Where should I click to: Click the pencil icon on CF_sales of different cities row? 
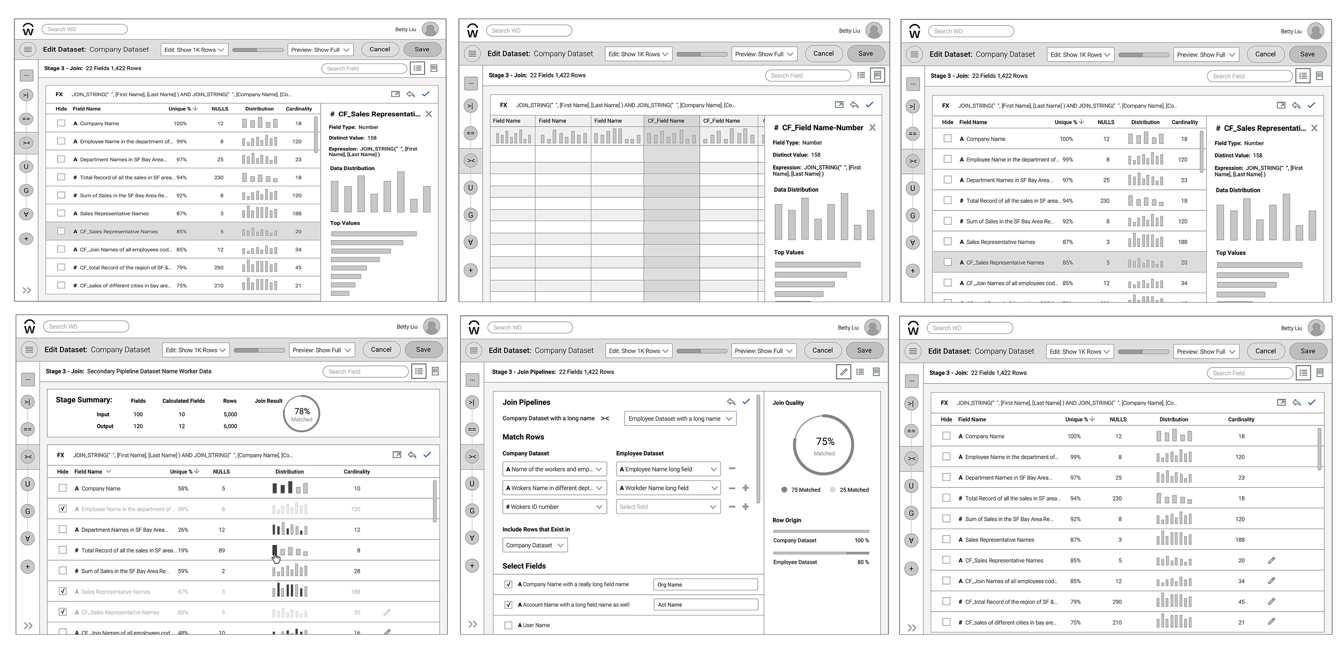[x=1271, y=622]
